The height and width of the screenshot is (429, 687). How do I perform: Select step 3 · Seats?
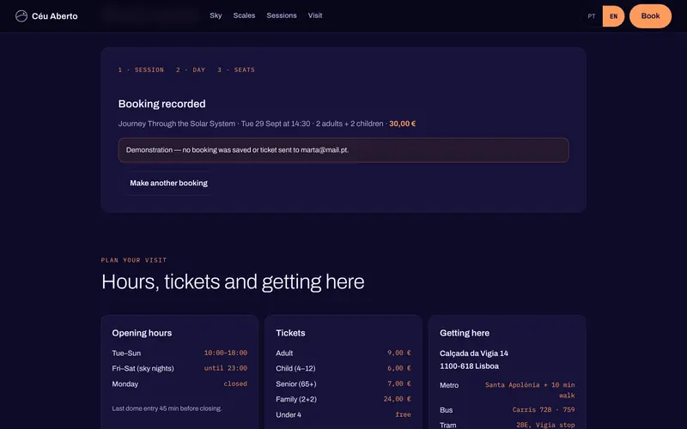pyautogui.click(x=235, y=69)
